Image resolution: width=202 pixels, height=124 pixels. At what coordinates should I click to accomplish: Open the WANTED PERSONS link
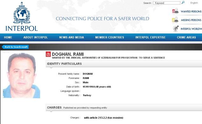[x=191, y=11]
